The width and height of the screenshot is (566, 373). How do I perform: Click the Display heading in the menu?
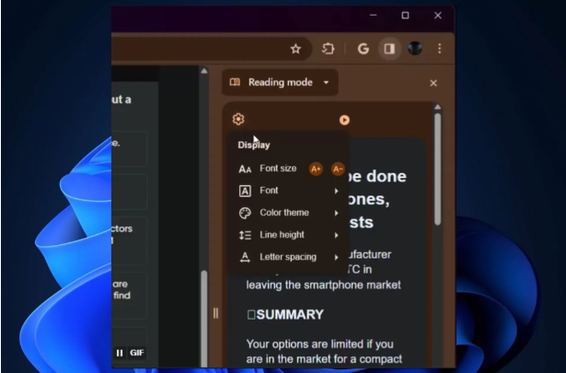click(254, 146)
